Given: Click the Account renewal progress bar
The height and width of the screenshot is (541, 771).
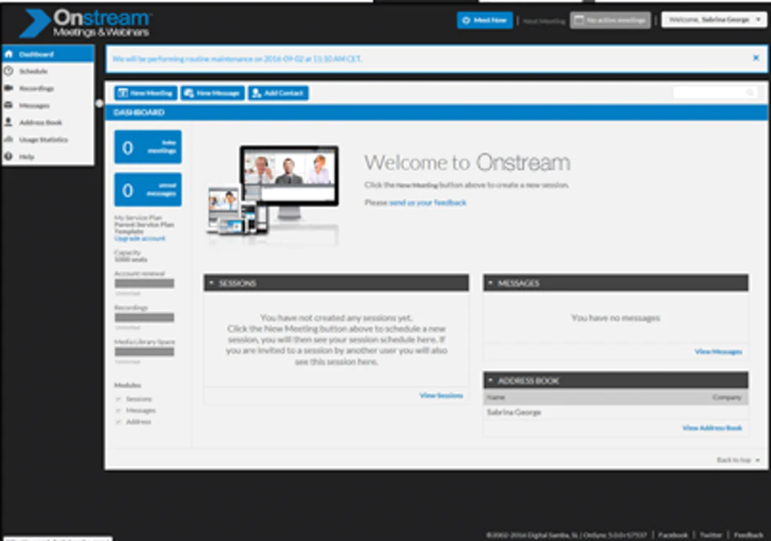Looking at the screenshot, I should (x=145, y=283).
